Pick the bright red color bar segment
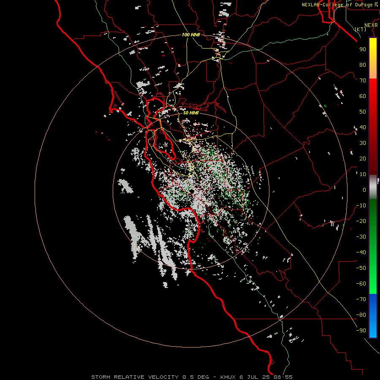380x380 pixels. [373, 90]
